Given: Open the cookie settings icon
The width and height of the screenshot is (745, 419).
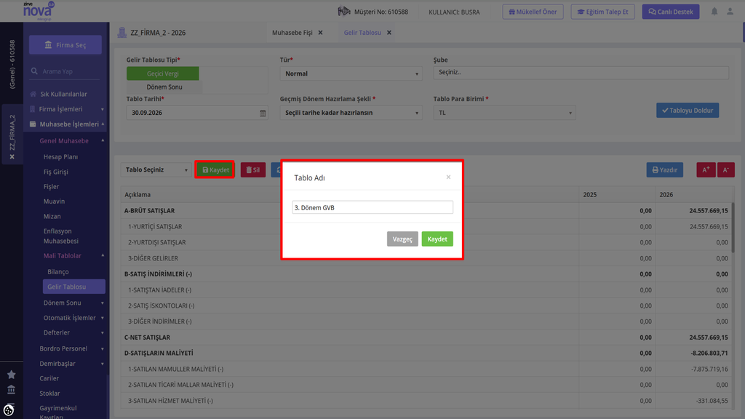Looking at the screenshot, I should click(9, 410).
